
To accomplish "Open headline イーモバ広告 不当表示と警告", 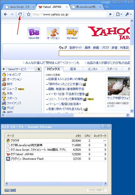I will (x=66, y=94).
